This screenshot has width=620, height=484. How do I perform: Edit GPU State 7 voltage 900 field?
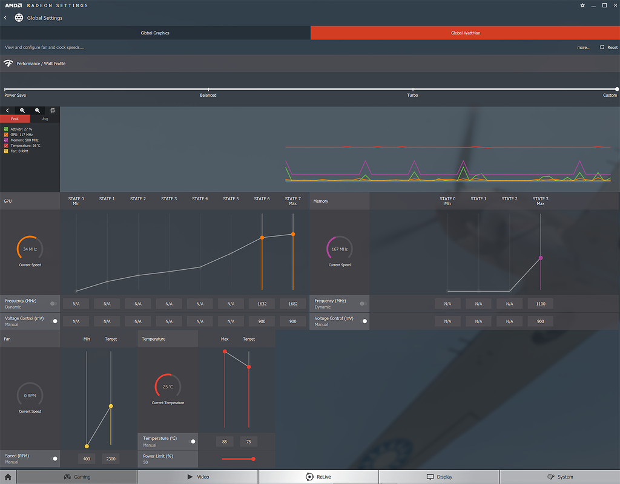293,321
